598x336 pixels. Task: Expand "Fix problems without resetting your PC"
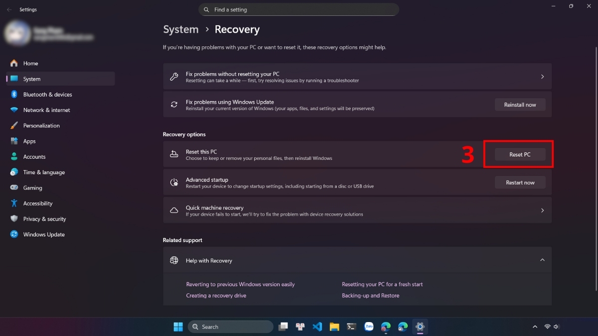click(x=543, y=76)
